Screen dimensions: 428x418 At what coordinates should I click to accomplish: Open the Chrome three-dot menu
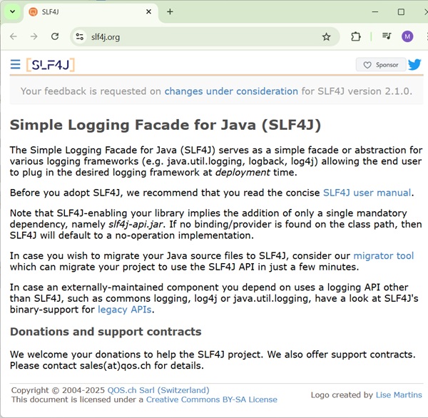tap(421, 36)
